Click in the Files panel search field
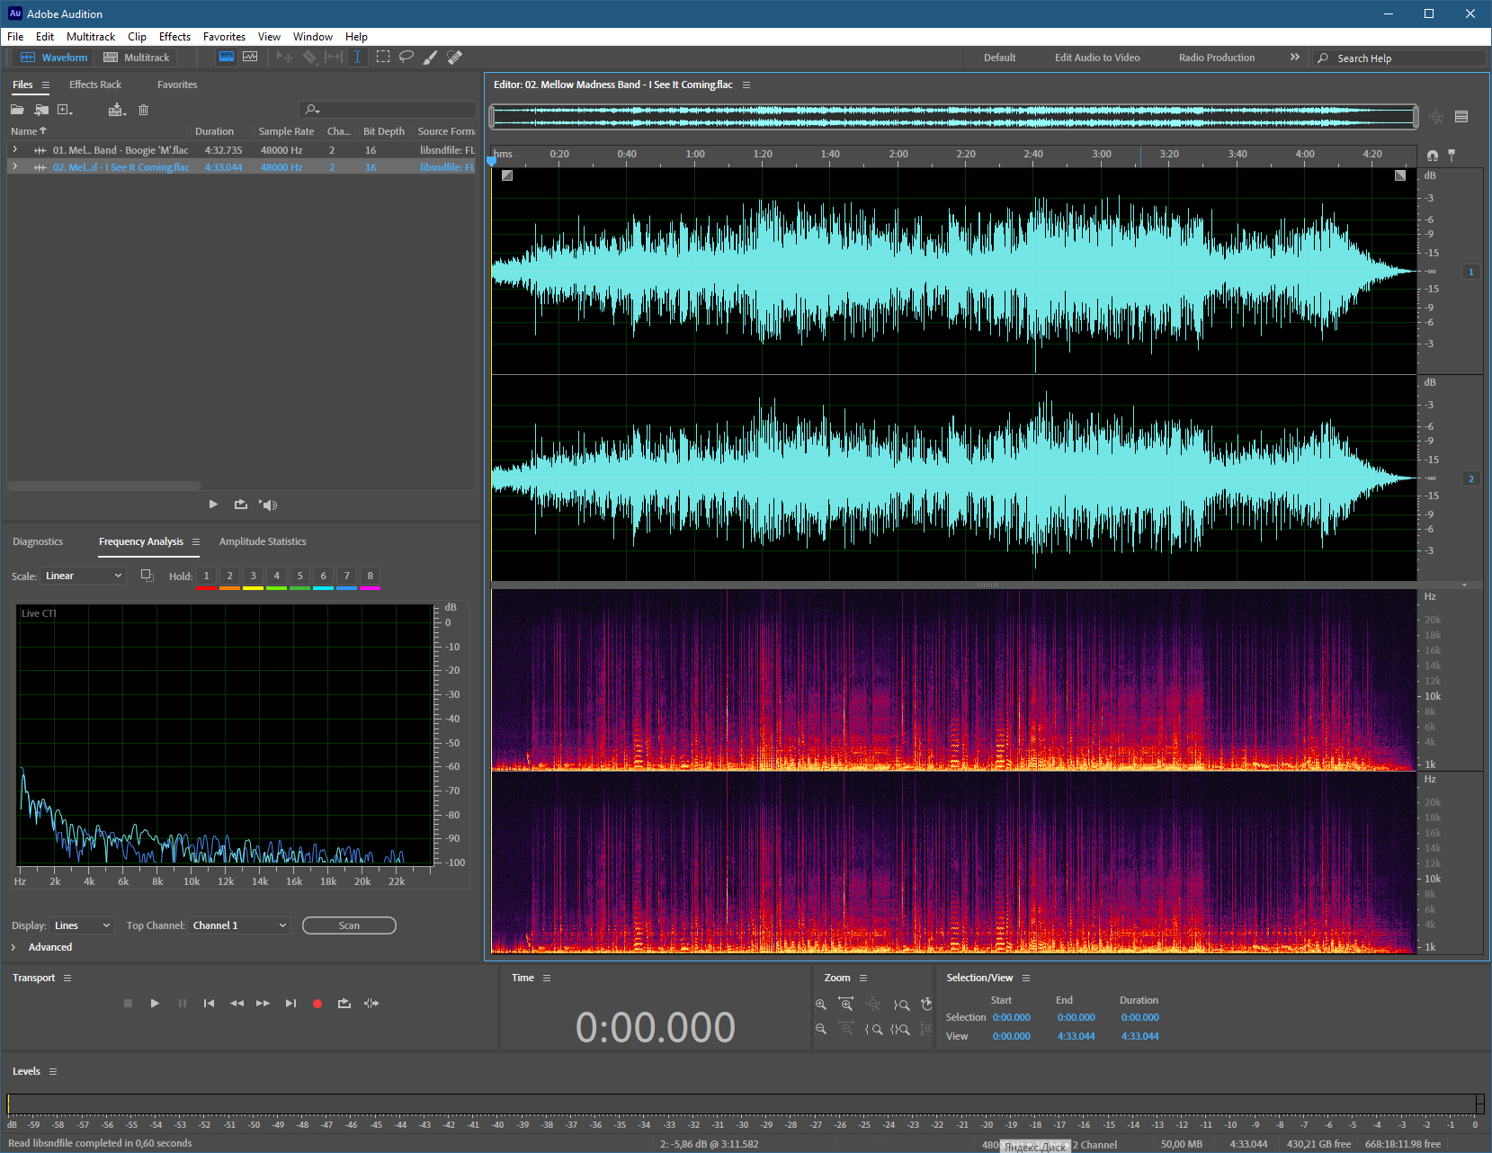Viewport: 1492px width, 1153px height. point(388,110)
